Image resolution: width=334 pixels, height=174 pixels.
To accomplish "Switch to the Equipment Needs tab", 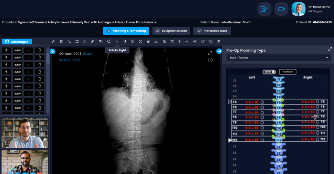I will point(171,31).
